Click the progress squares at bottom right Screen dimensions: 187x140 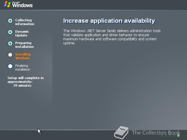click(x=170, y=135)
